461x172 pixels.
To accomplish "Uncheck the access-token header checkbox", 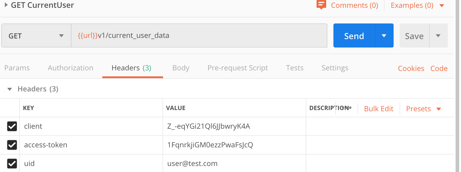I will coord(12,145).
